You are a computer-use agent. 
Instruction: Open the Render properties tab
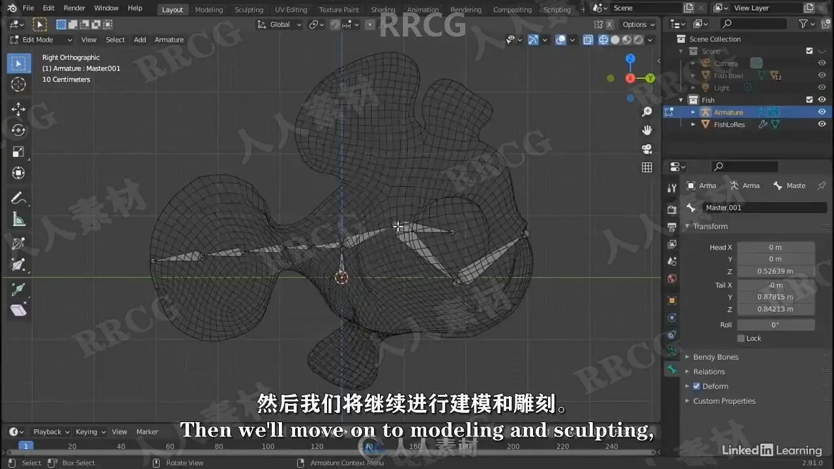[x=672, y=210]
